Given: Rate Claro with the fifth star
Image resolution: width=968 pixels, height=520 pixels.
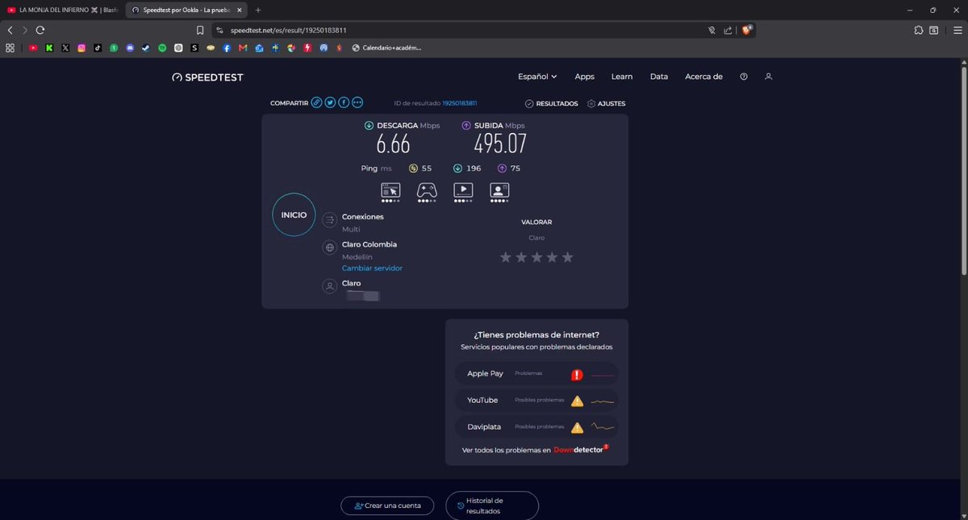Looking at the screenshot, I should (568, 257).
